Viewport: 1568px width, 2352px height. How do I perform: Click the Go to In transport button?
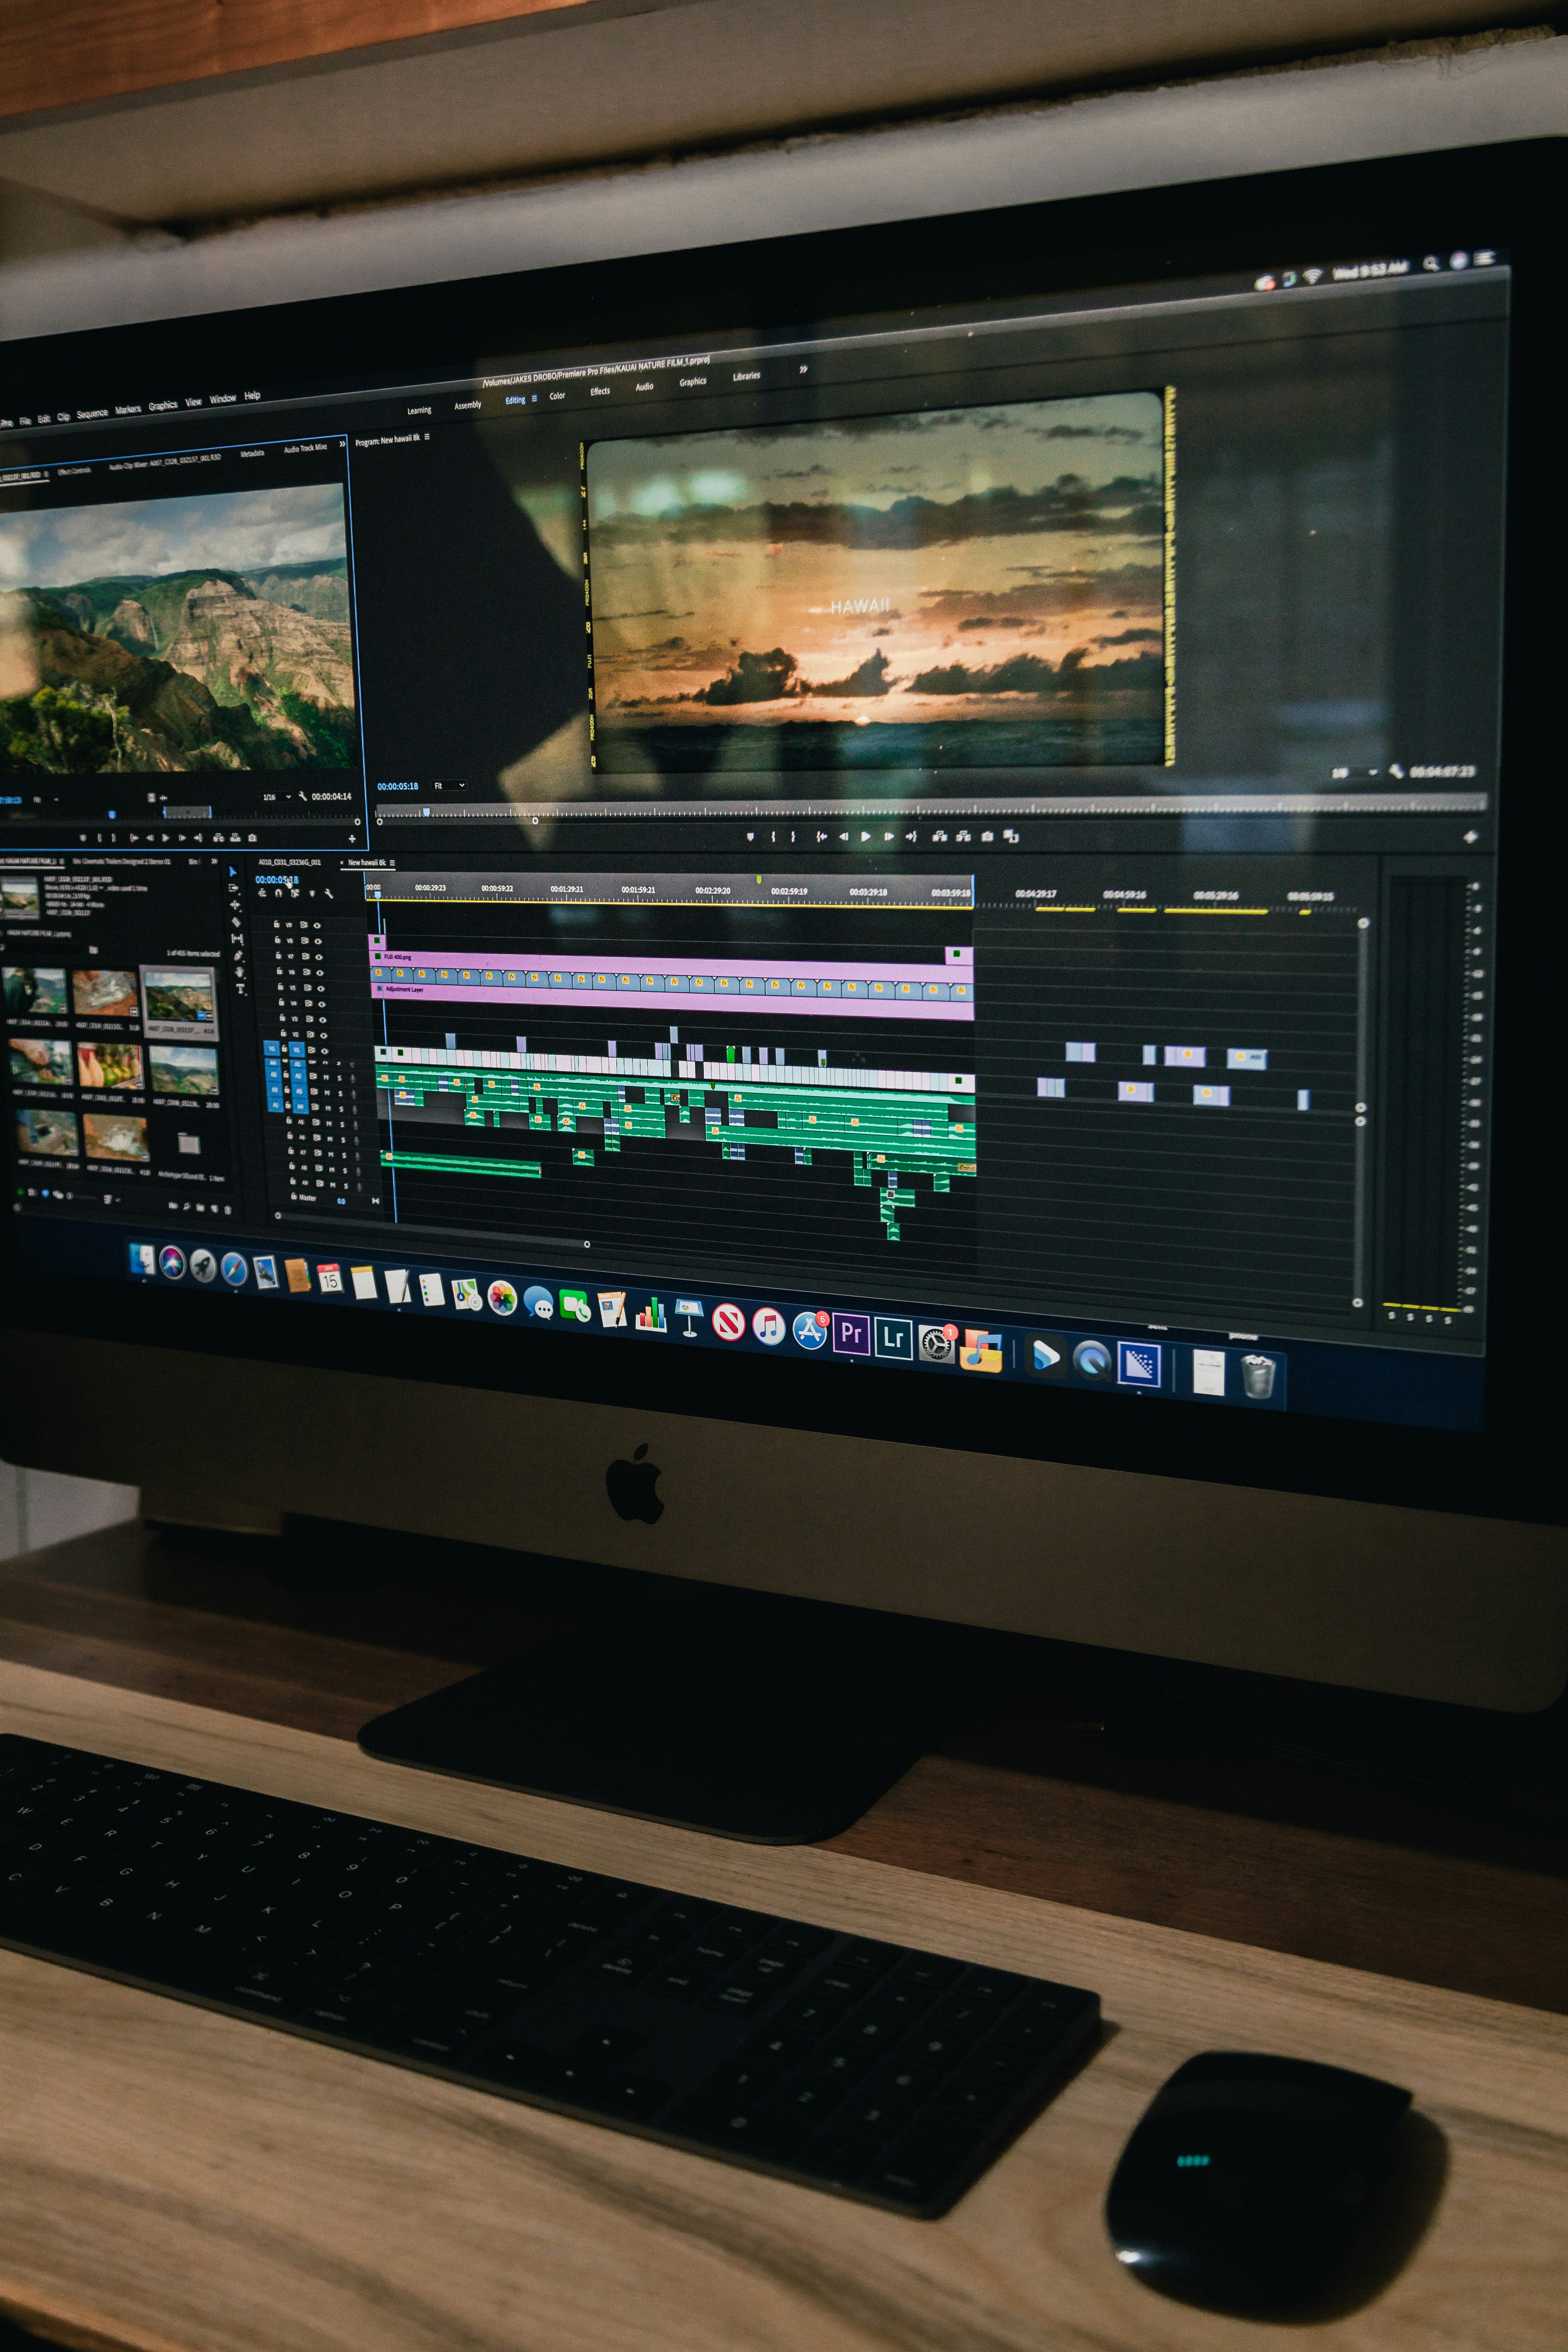[823, 836]
